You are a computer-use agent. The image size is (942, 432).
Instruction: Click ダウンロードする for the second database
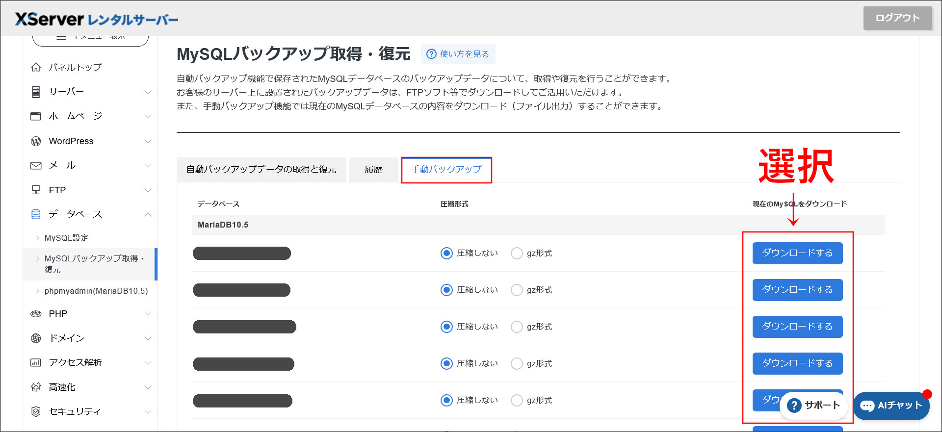(797, 290)
